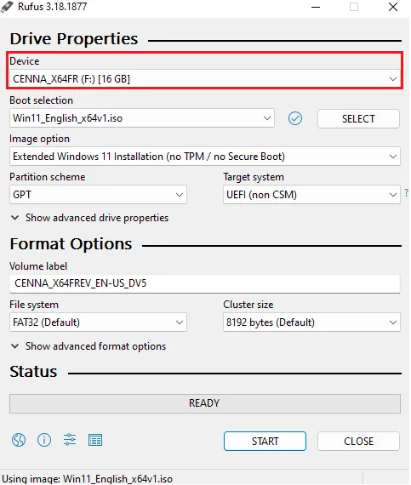Screen dimensions: 411x485
Task: Click the Format Options heading
Action: 71,244
